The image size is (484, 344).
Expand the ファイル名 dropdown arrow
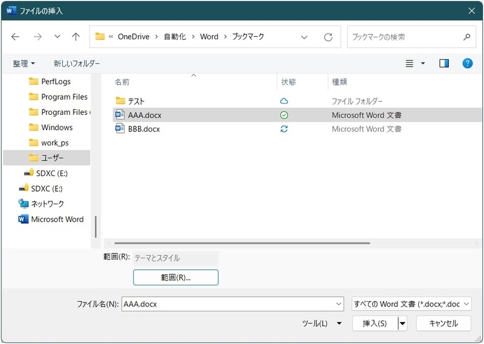(338, 304)
